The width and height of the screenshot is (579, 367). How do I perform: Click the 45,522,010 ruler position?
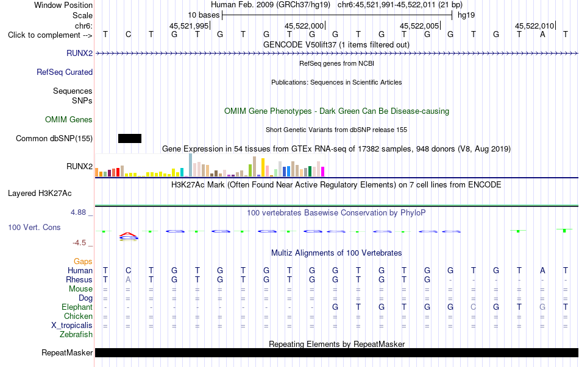point(535,26)
